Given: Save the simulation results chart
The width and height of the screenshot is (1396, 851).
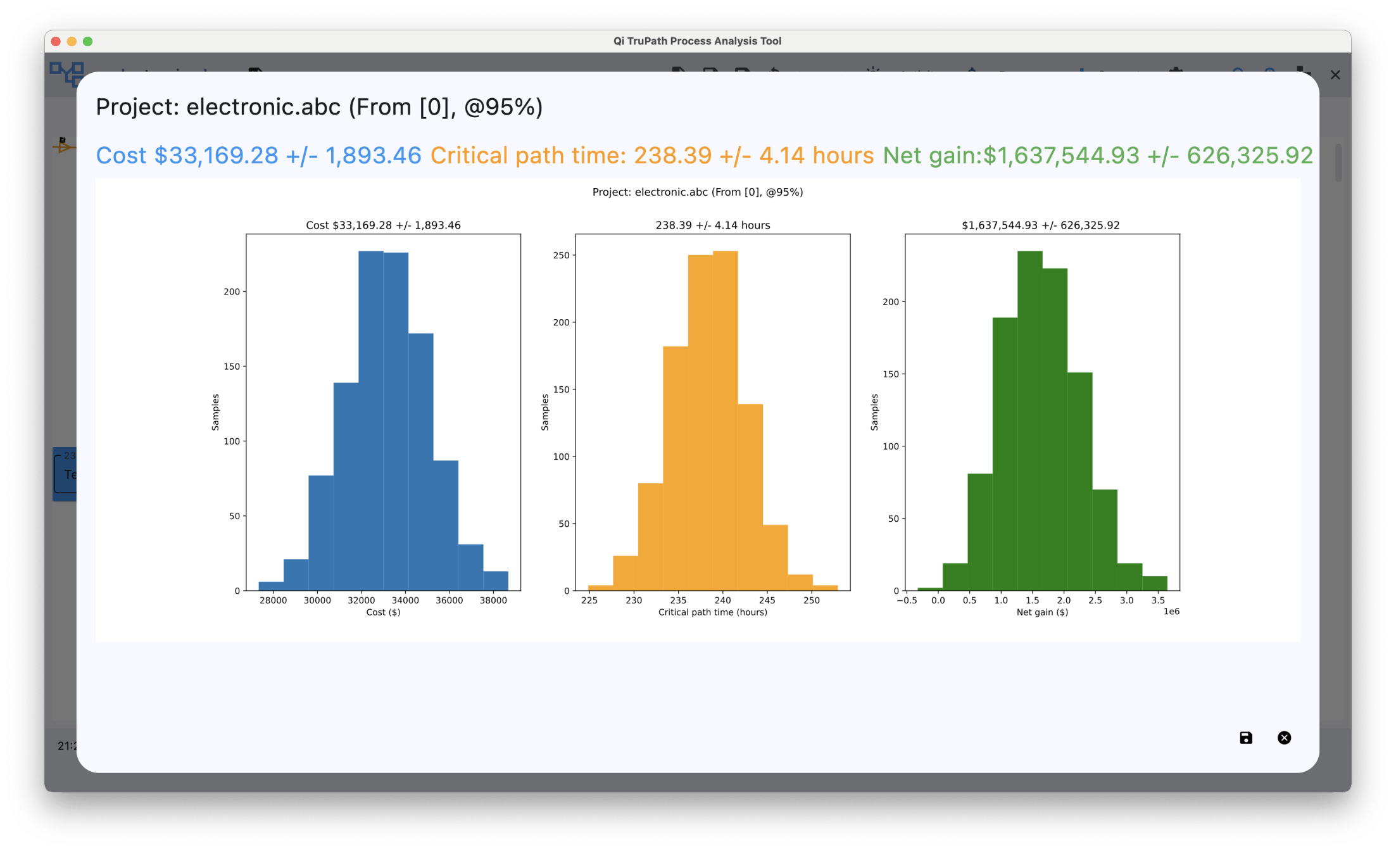Looking at the screenshot, I should (x=1245, y=738).
